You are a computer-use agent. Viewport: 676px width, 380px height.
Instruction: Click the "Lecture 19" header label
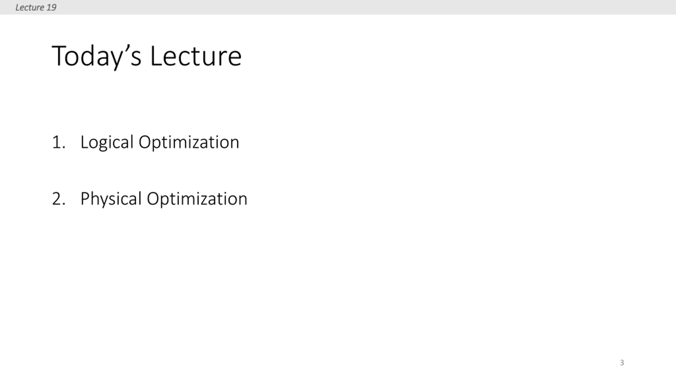36,7
